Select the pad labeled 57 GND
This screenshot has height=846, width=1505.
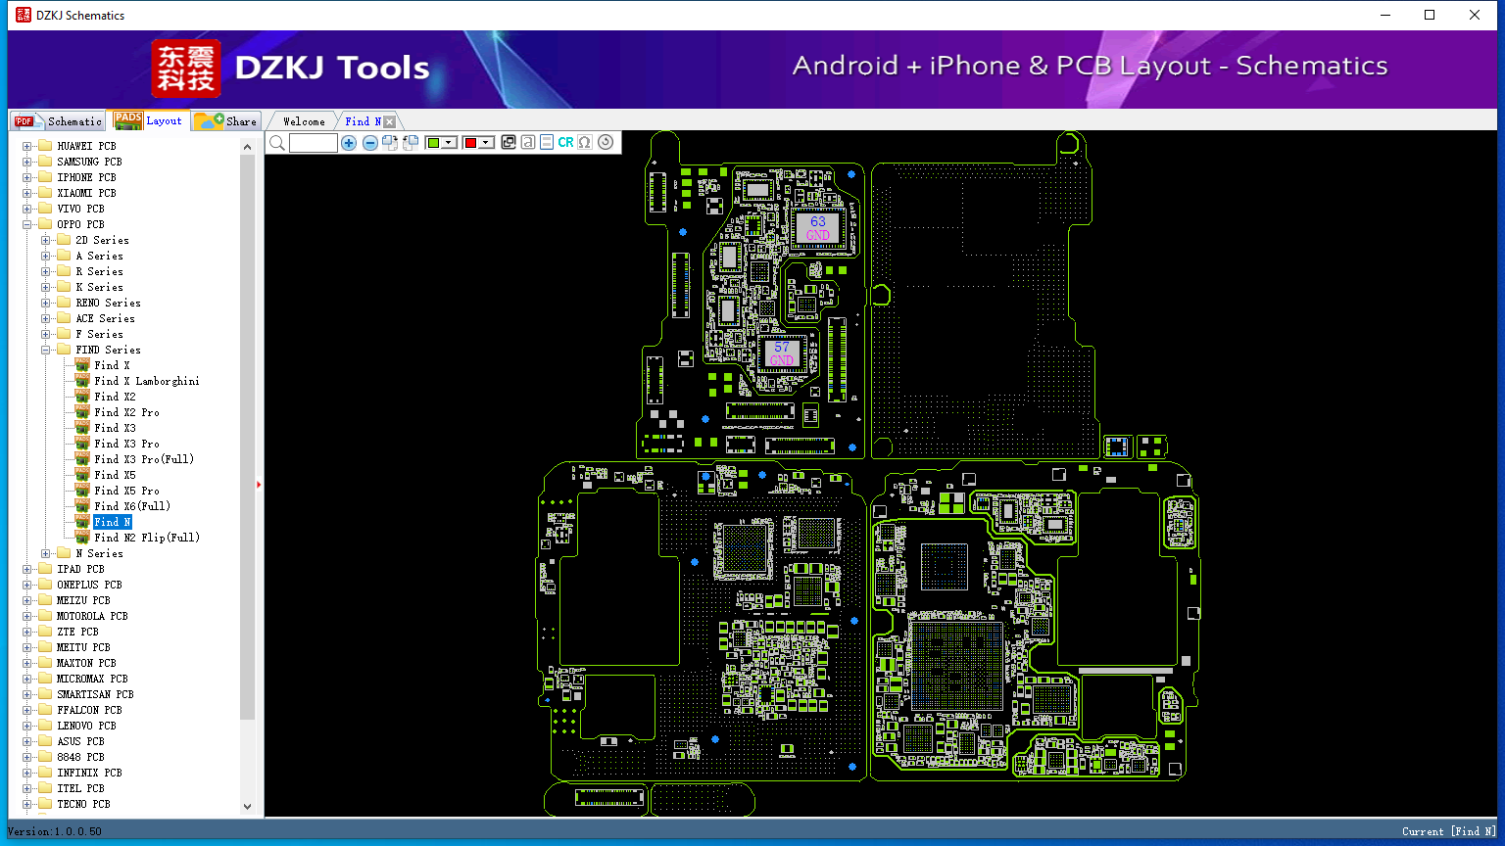[782, 353]
